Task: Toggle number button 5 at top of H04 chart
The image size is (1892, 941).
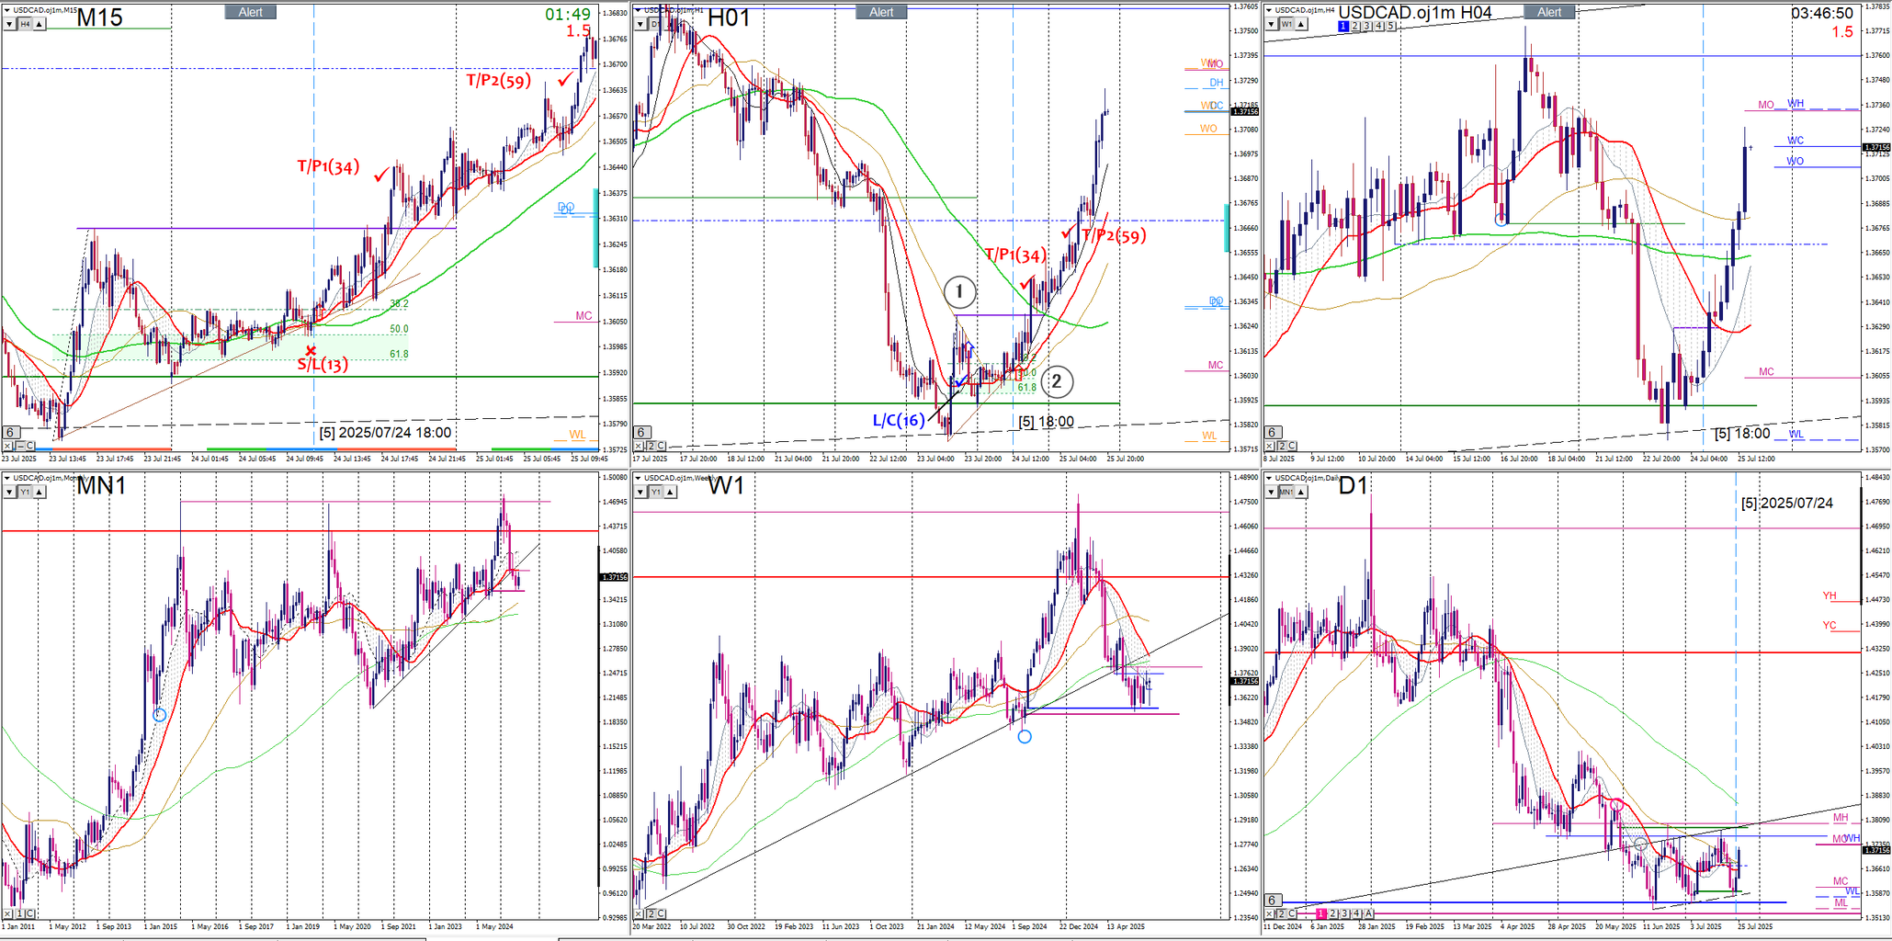Action: 1391,26
